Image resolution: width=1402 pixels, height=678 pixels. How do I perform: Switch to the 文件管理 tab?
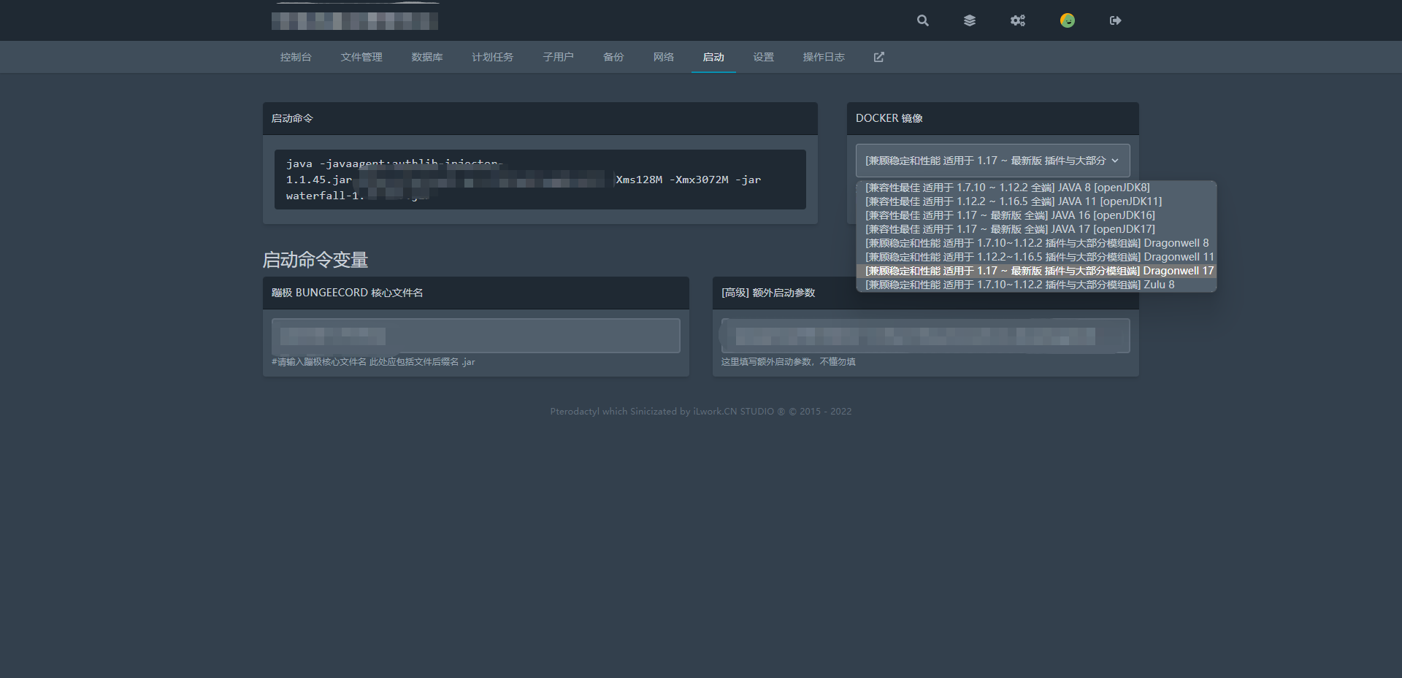pos(361,57)
